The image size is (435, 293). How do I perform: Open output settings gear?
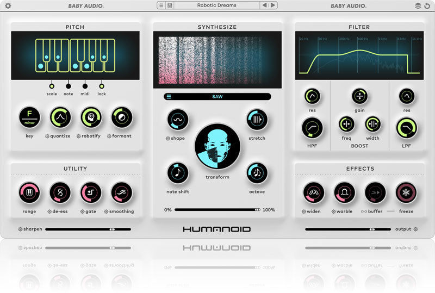(x=415, y=229)
